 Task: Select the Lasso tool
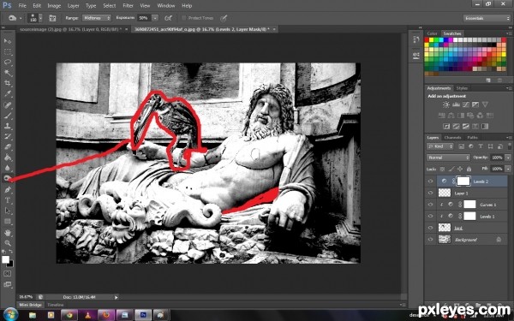pyautogui.click(x=7, y=62)
